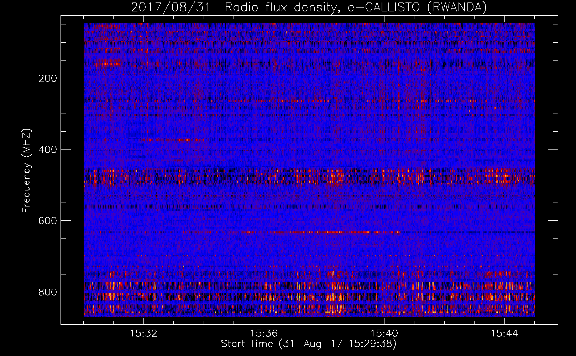The image size is (576, 356).
Task: Click the 15:36 time tick label
Action: [x=264, y=334]
